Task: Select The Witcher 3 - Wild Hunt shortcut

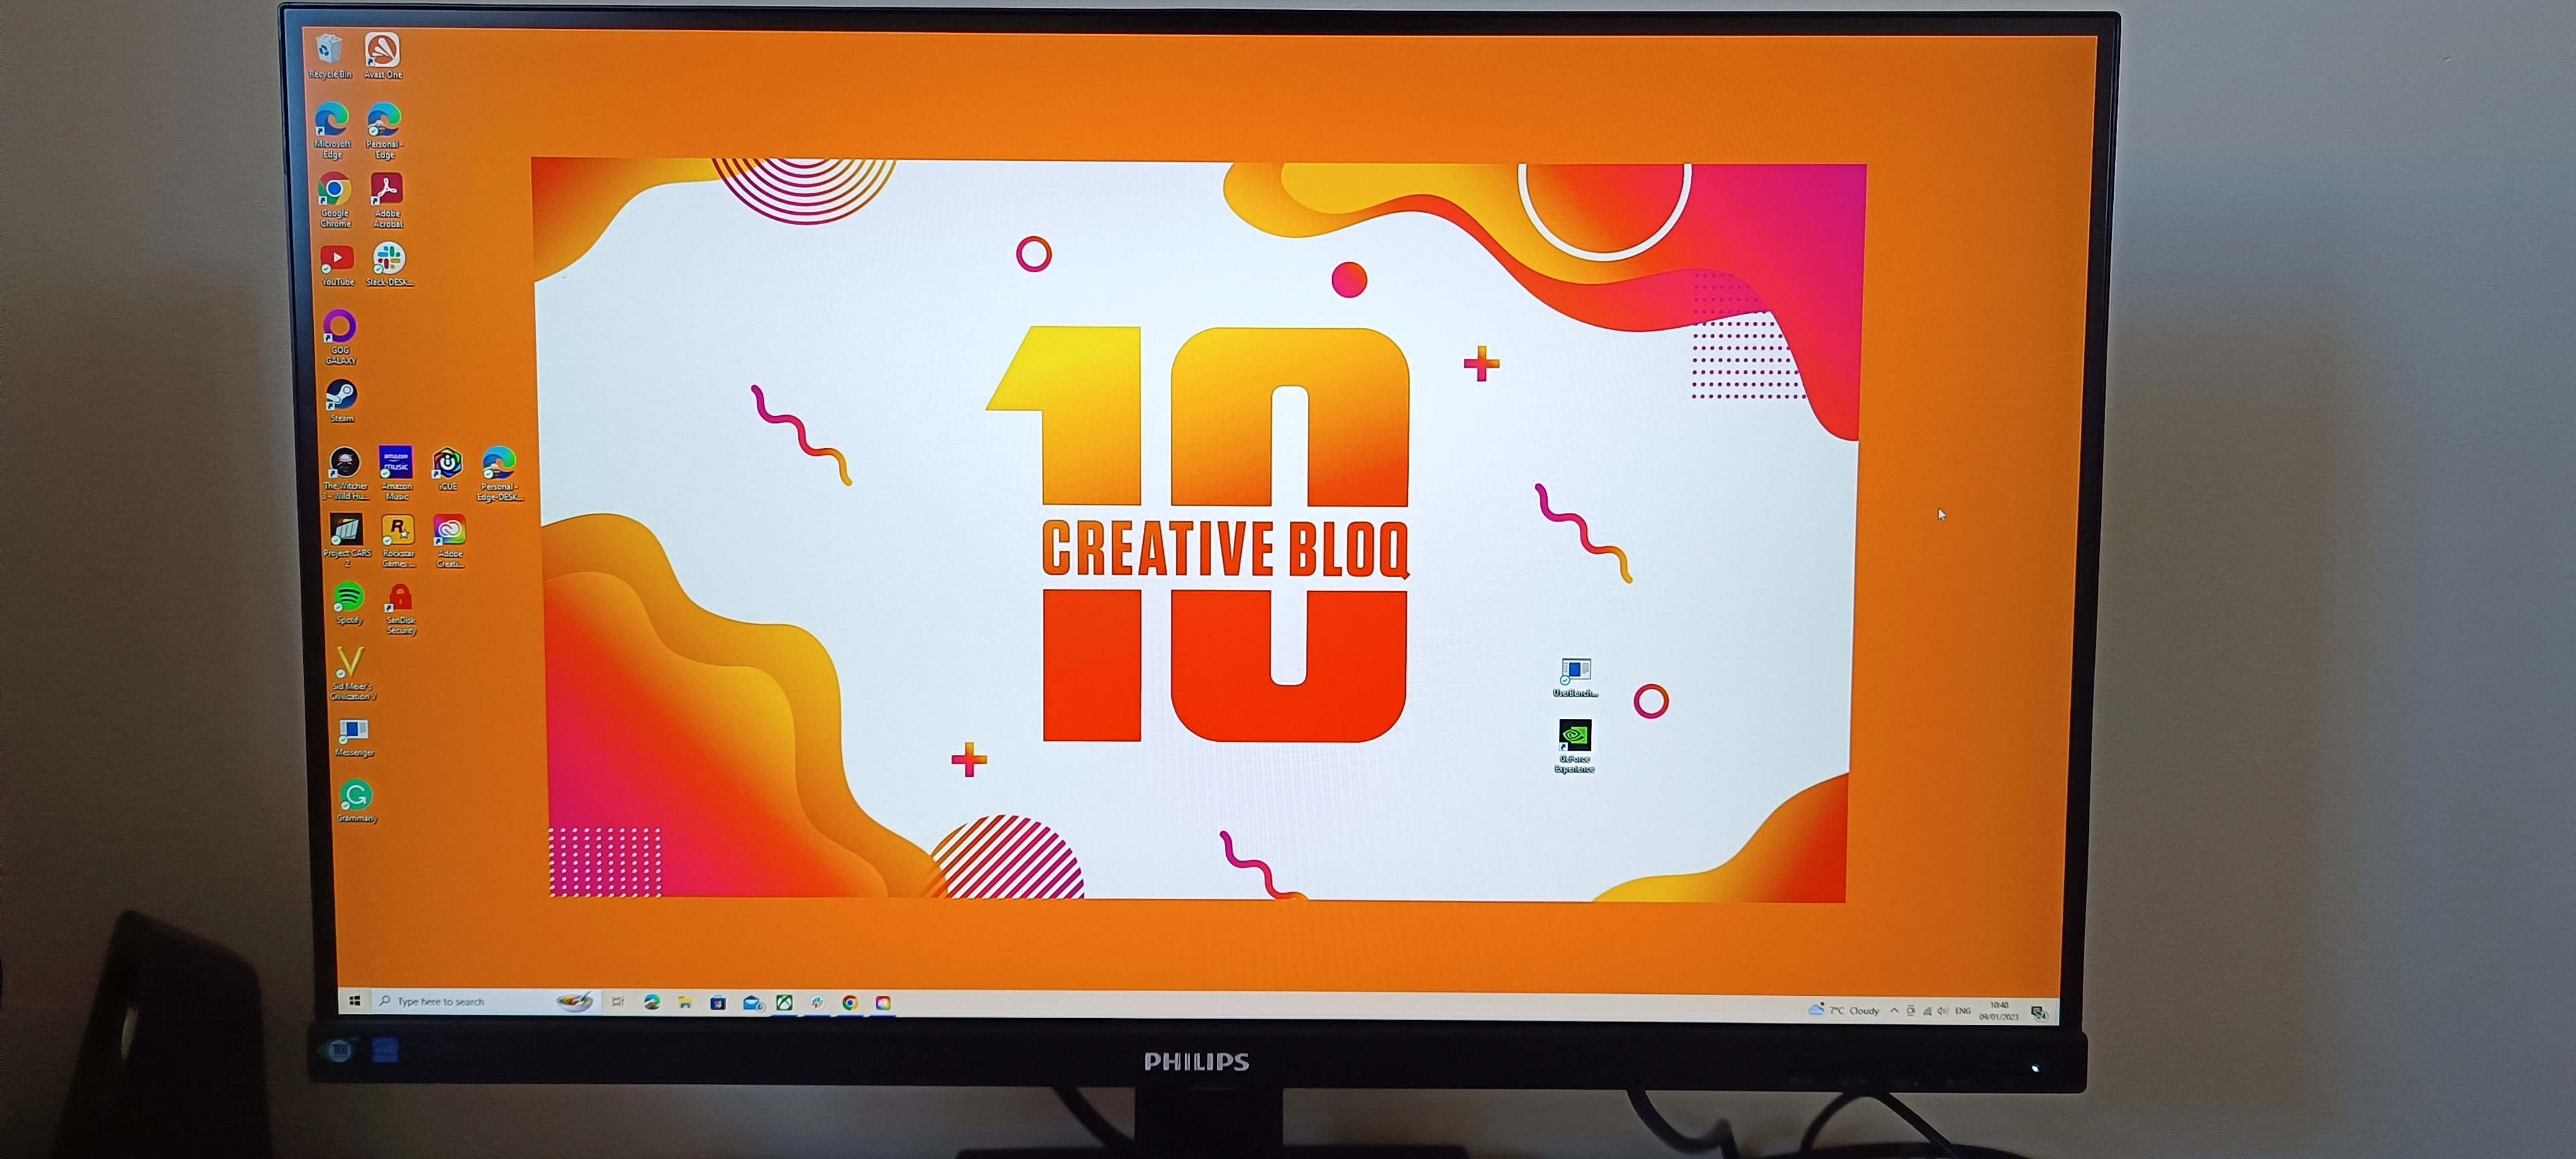Action: pos(345,473)
